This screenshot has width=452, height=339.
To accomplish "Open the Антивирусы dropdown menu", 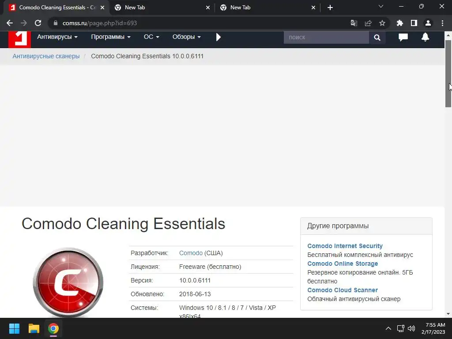I will (x=57, y=37).
